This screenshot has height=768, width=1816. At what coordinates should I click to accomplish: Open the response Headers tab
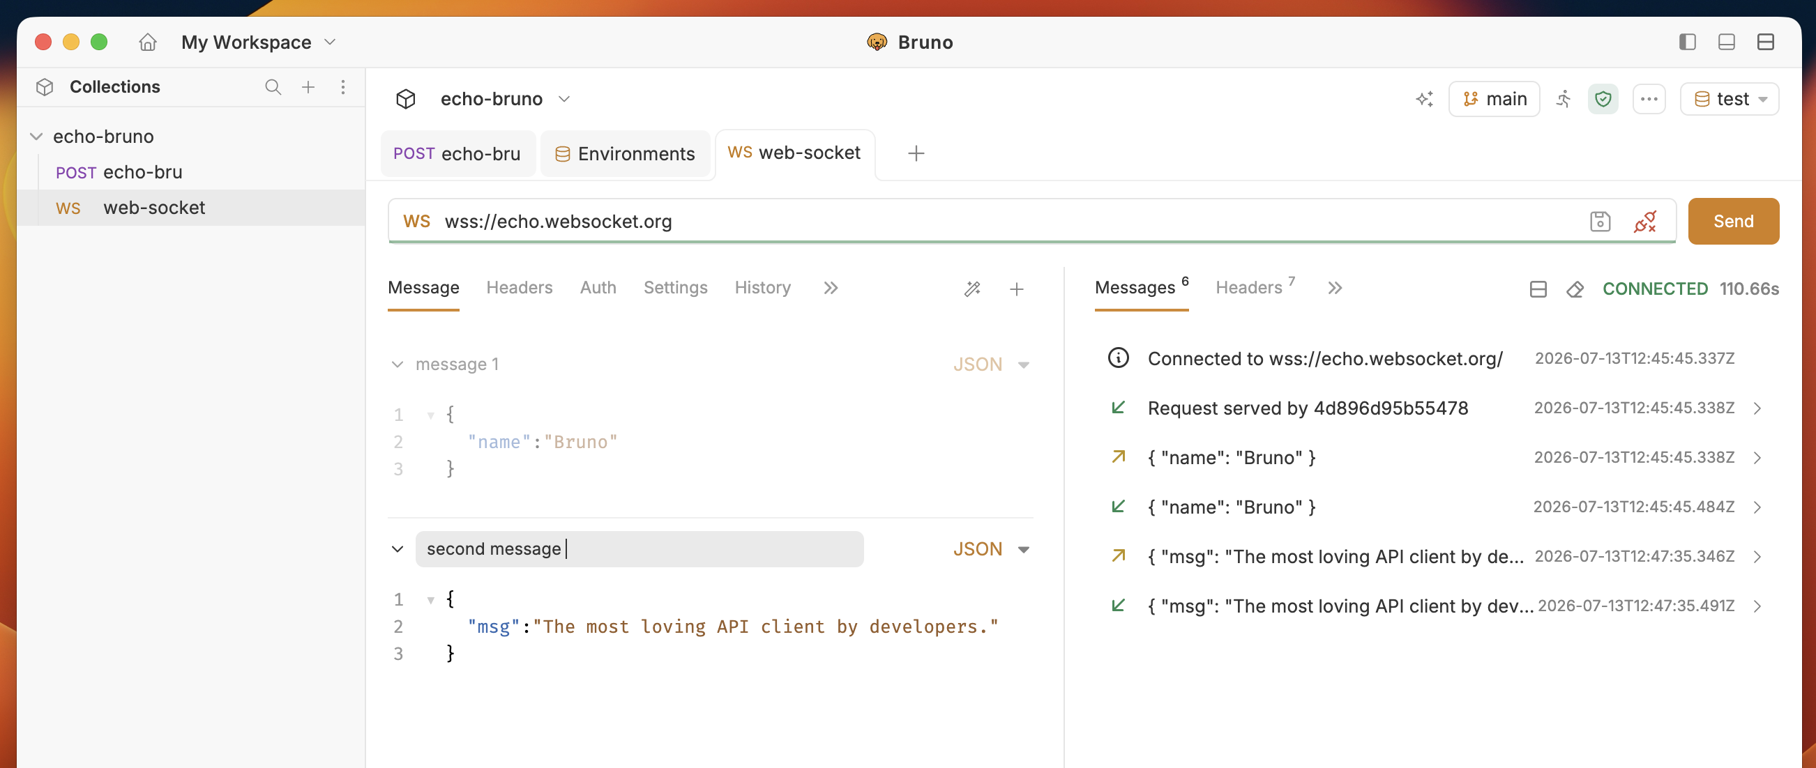pyautogui.click(x=1255, y=287)
